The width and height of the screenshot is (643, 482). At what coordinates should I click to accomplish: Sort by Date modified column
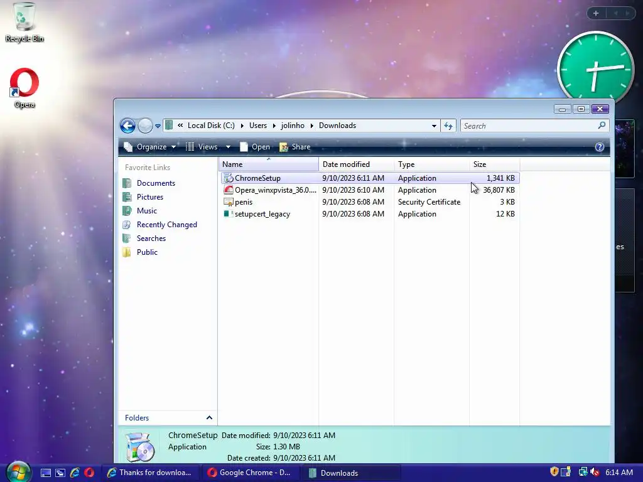(356, 164)
